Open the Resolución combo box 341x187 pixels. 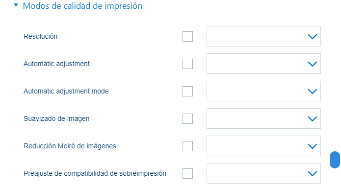(x=263, y=36)
